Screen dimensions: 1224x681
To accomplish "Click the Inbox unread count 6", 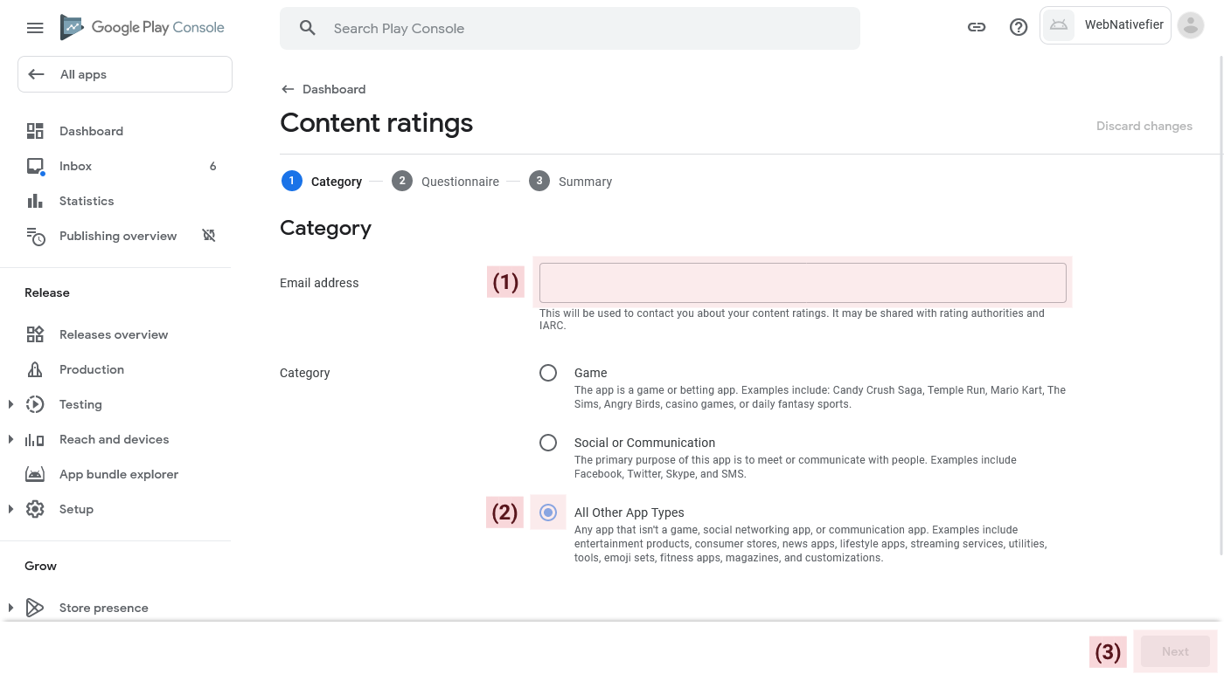I will (x=212, y=166).
